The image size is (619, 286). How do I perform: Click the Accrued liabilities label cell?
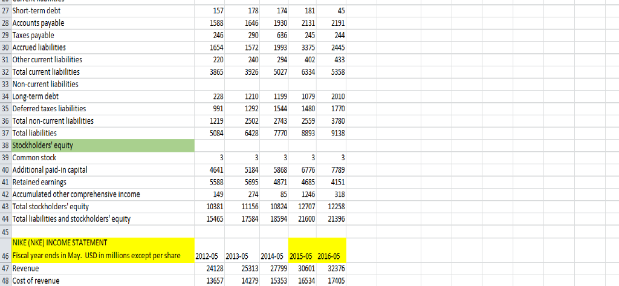pyautogui.click(x=103, y=47)
